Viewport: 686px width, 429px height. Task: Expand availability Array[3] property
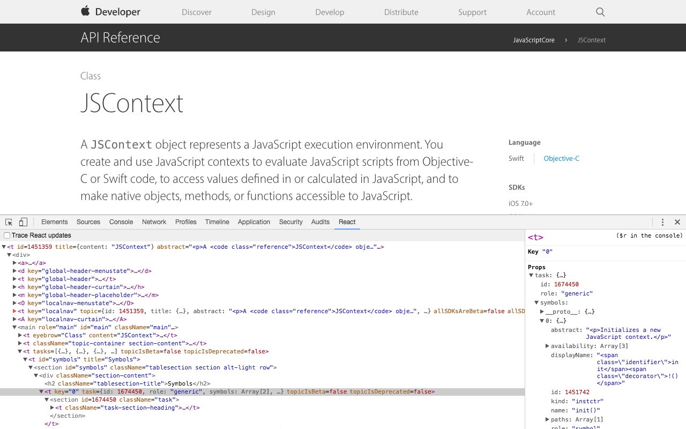pyautogui.click(x=548, y=346)
